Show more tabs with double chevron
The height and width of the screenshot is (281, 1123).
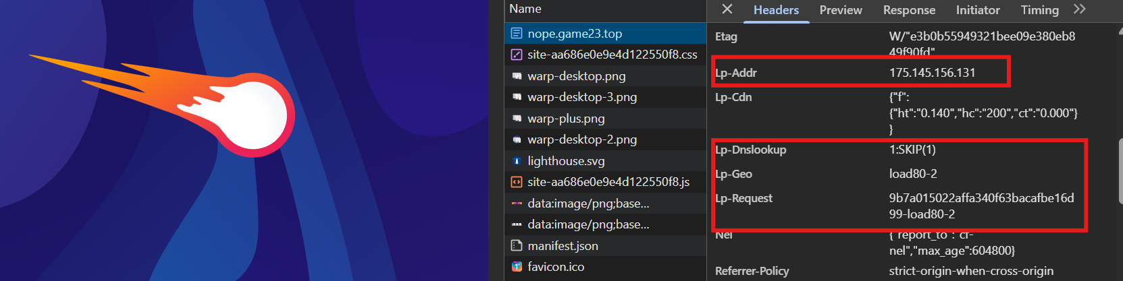(x=1080, y=9)
